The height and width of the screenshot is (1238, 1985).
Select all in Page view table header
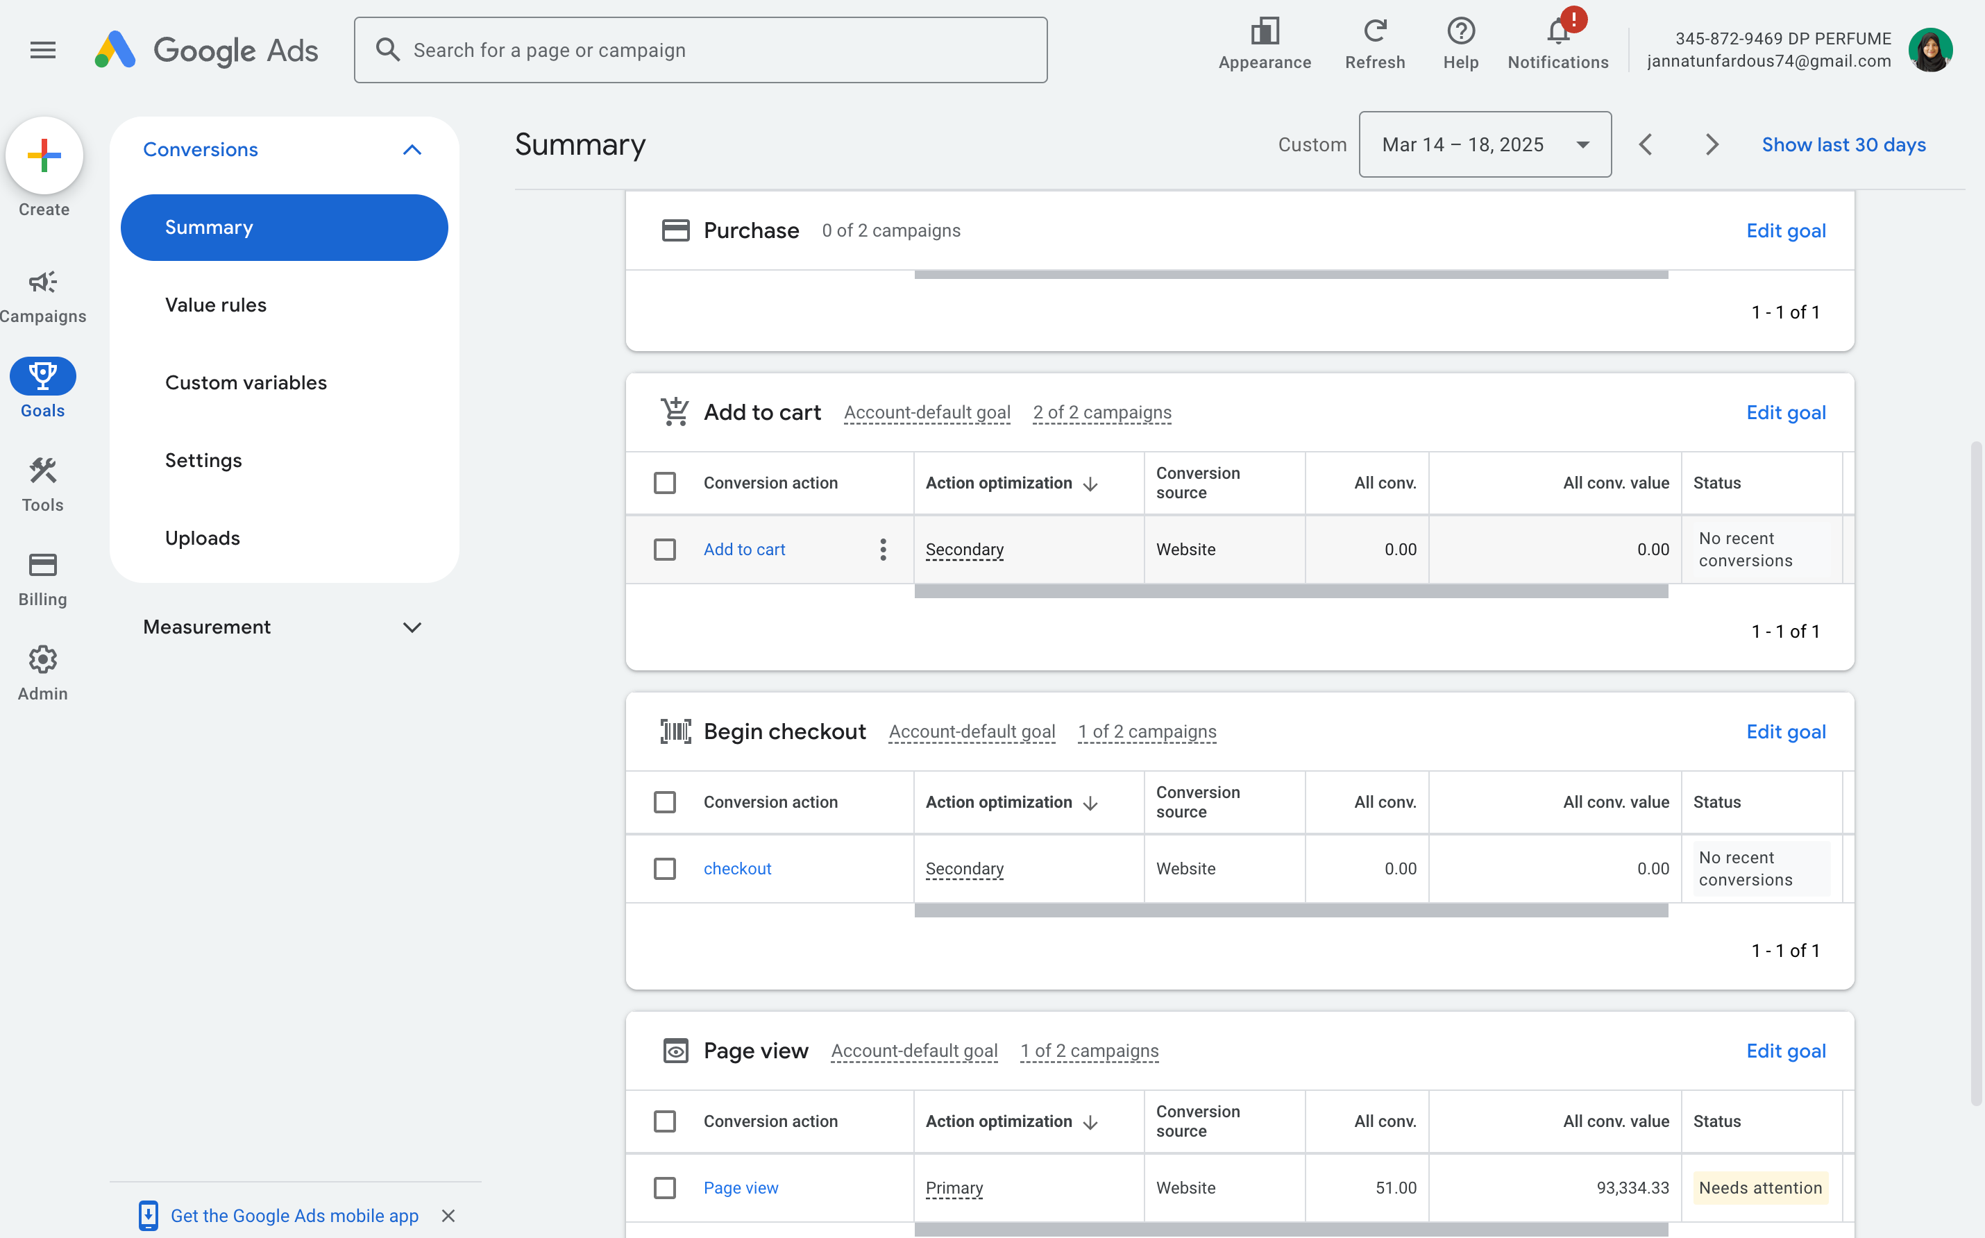(665, 1121)
